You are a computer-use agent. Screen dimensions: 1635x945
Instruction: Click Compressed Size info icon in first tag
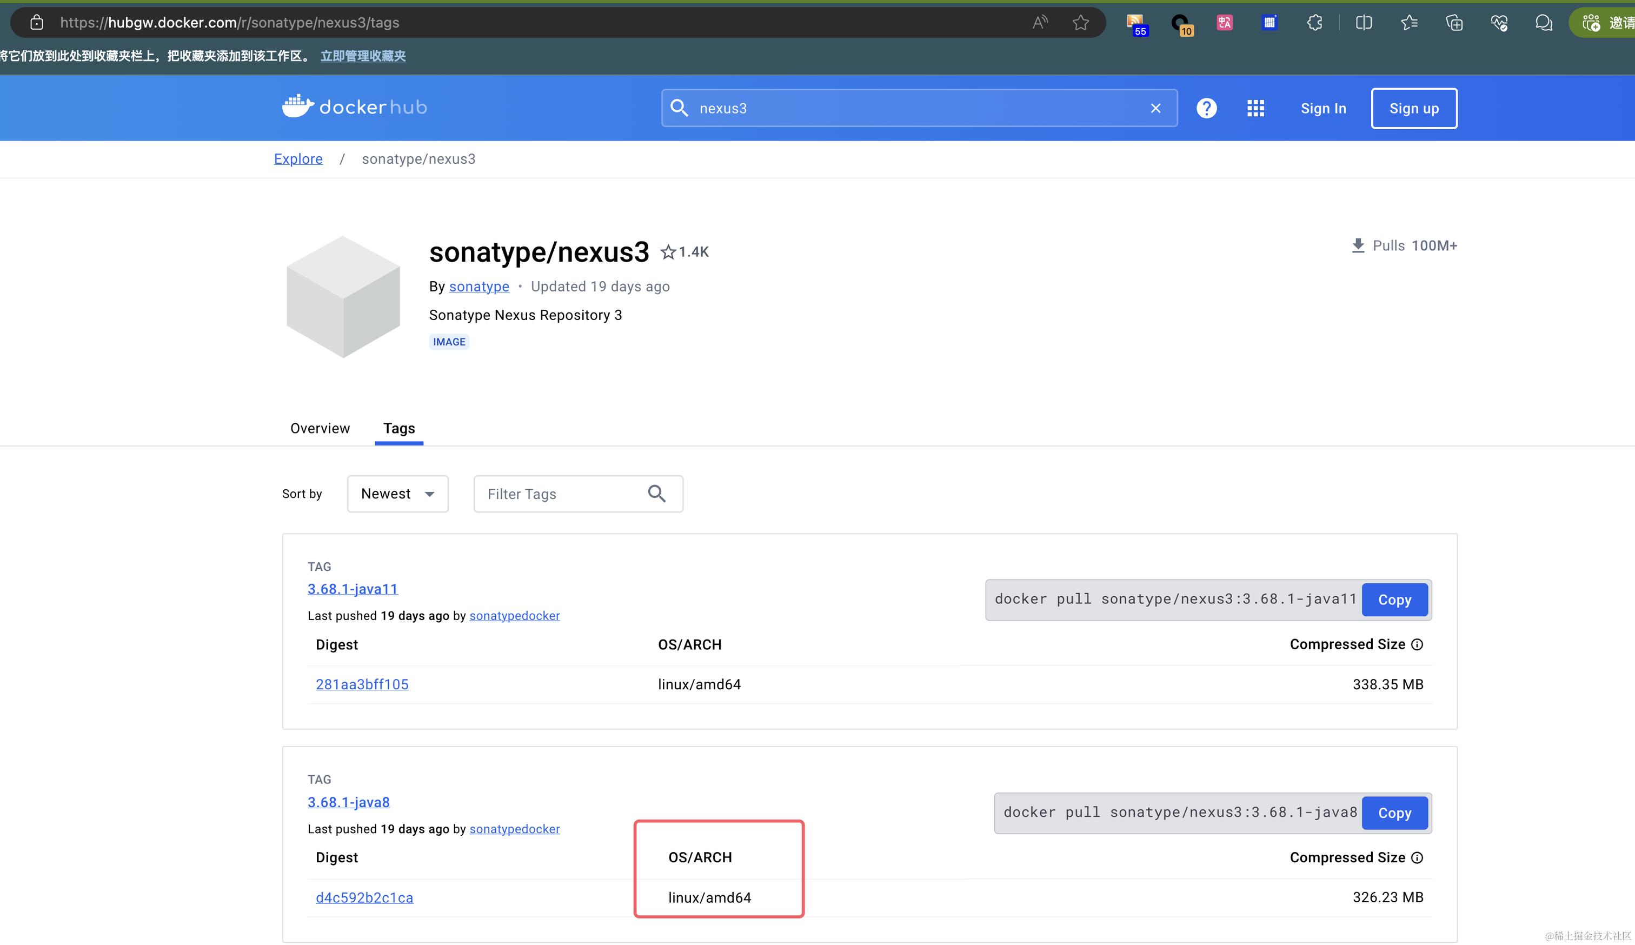(1417, 644)
